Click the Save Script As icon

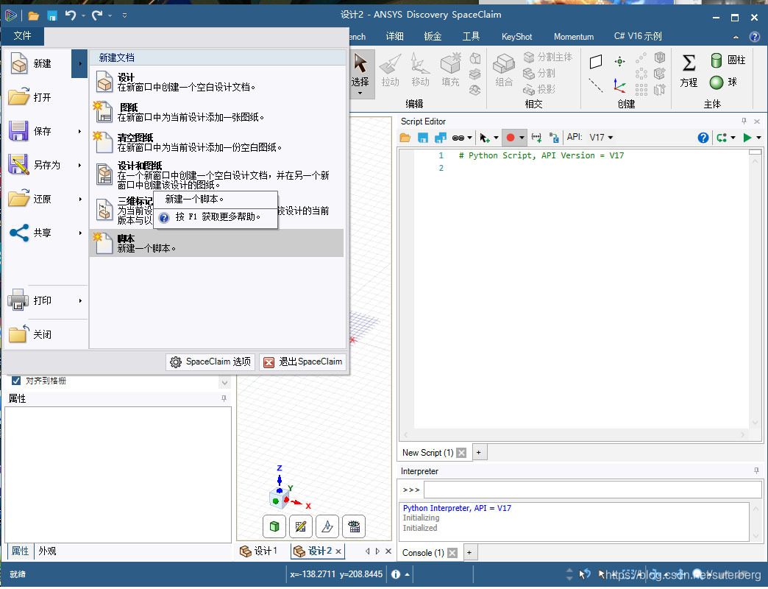click(x=441, y=138)
